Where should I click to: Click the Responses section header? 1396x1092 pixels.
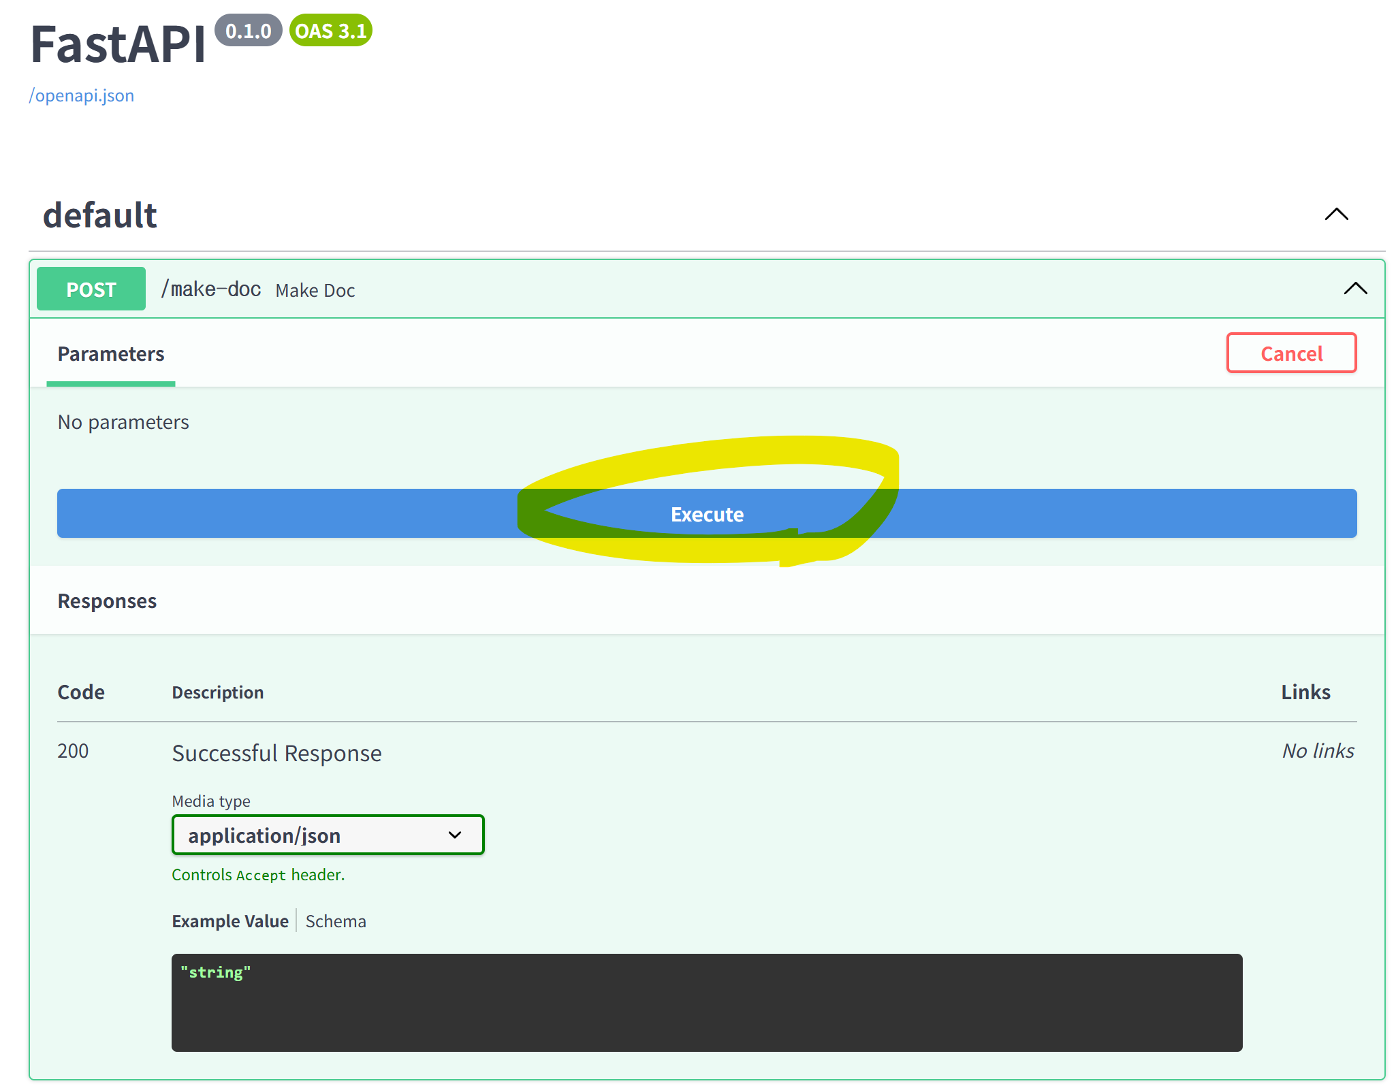pyautogui.click(x=107, y=601)
